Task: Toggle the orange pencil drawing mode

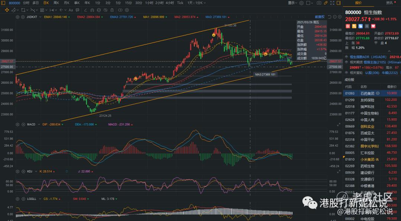Action: coord(326,3)
